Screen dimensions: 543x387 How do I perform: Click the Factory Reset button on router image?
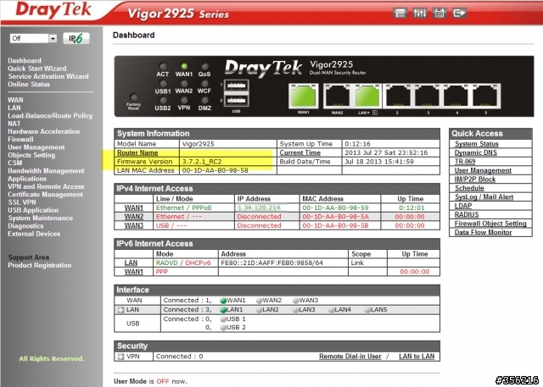(x=133, y=97)
